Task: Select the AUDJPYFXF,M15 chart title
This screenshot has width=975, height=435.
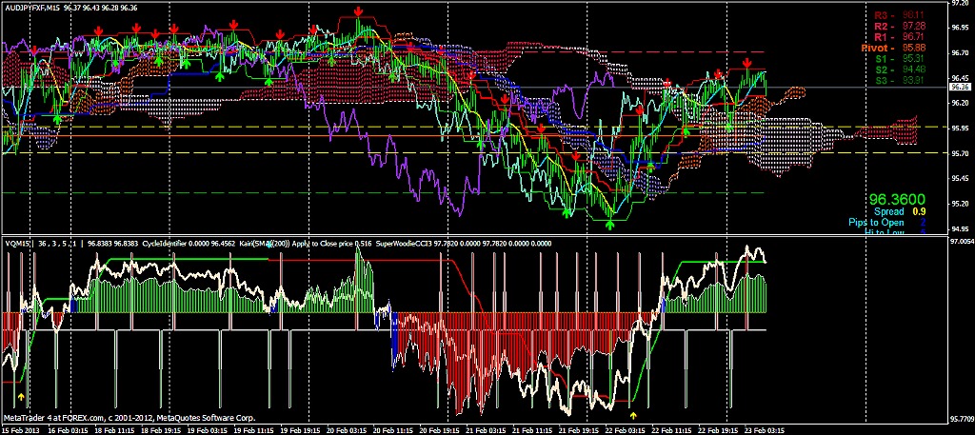Action: pyautogui.click(x=30, y=9)
